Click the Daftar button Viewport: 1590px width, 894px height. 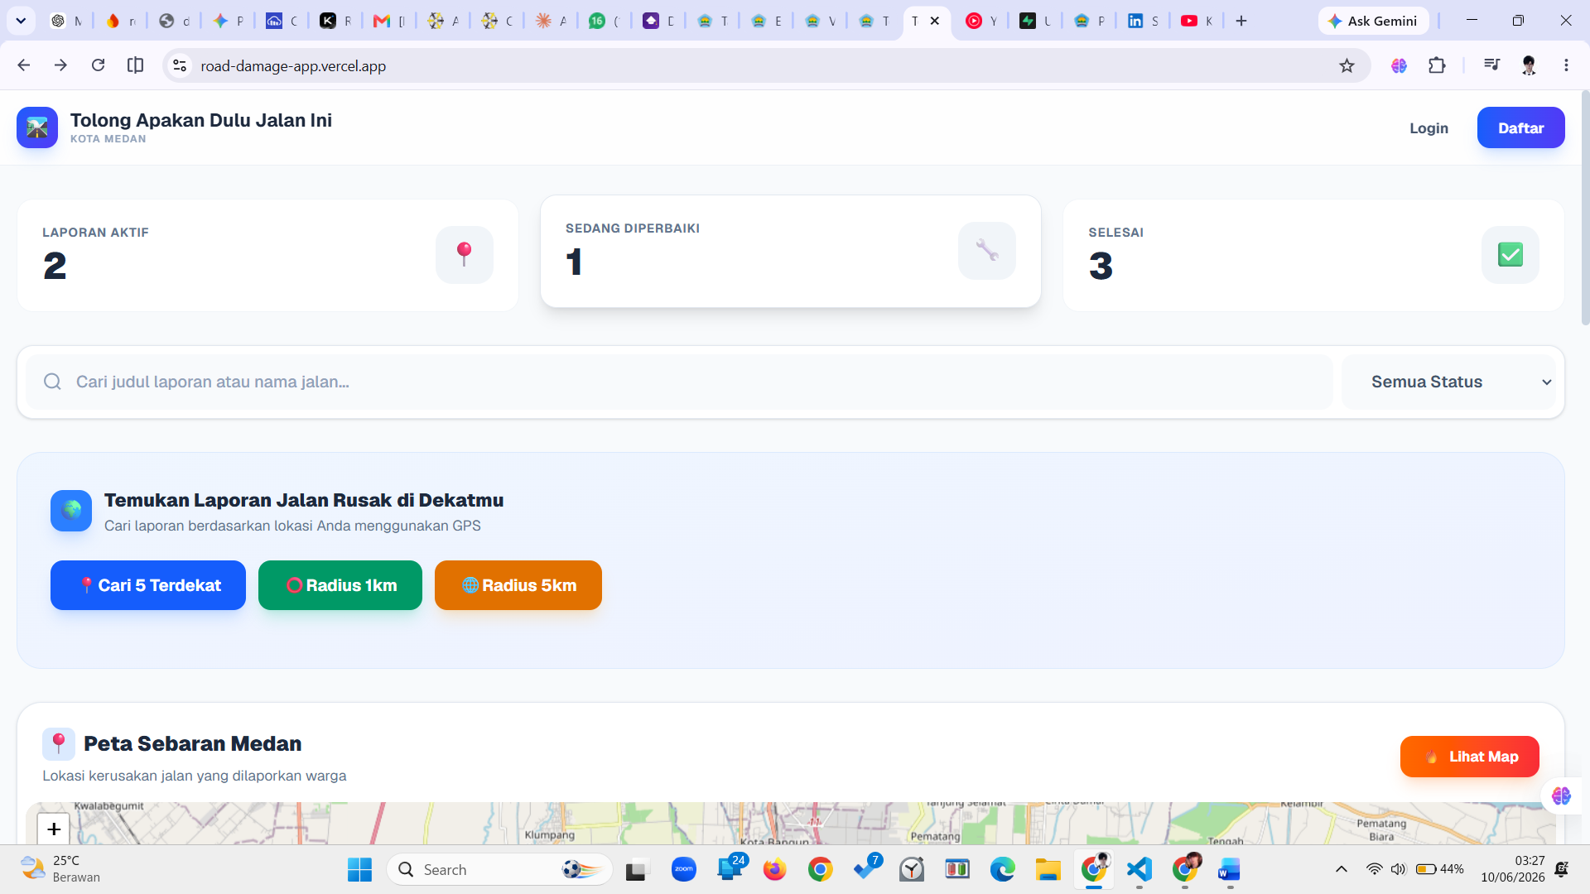(x=1521, y=127)
